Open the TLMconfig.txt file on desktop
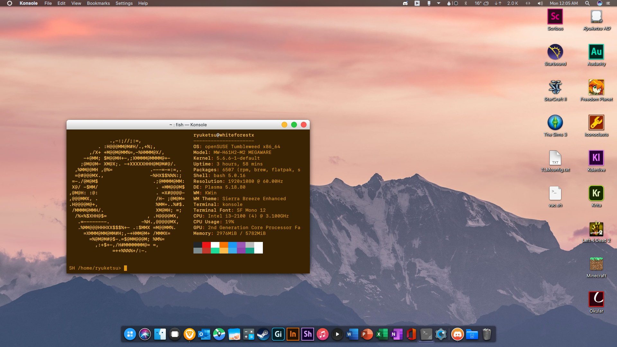The image size is (617, 347). click(555, 158)
